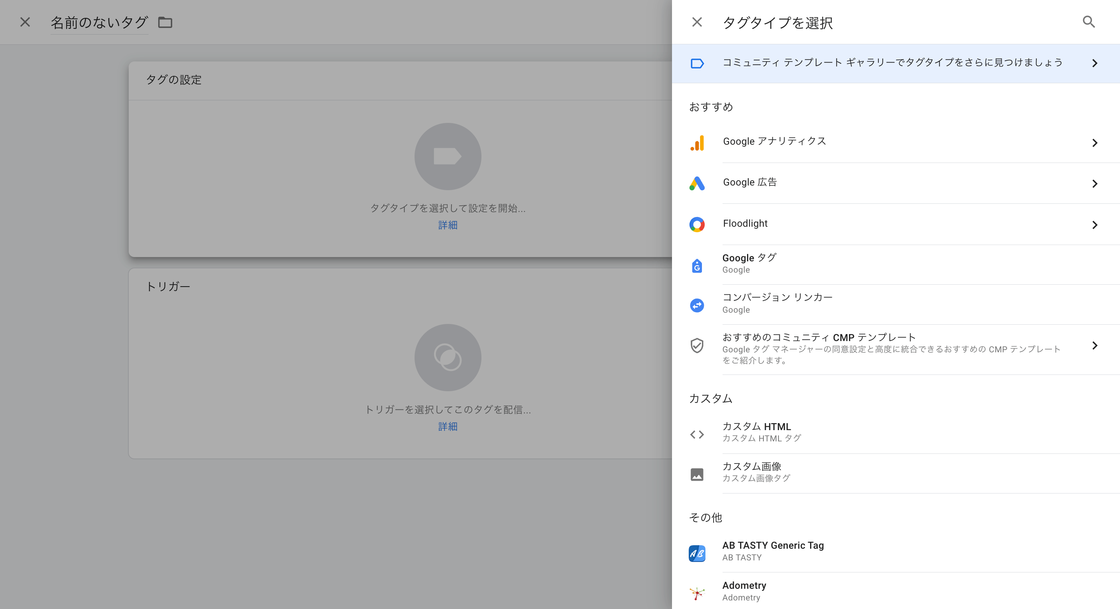Click the Community Template Gallery tag icon
This screenshot has width=1120, height=609.
[697, 63]
